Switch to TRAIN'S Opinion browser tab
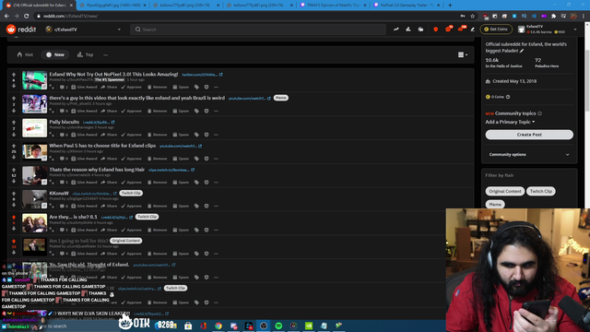This screenshot has height=332, width=590. [334, 6]
